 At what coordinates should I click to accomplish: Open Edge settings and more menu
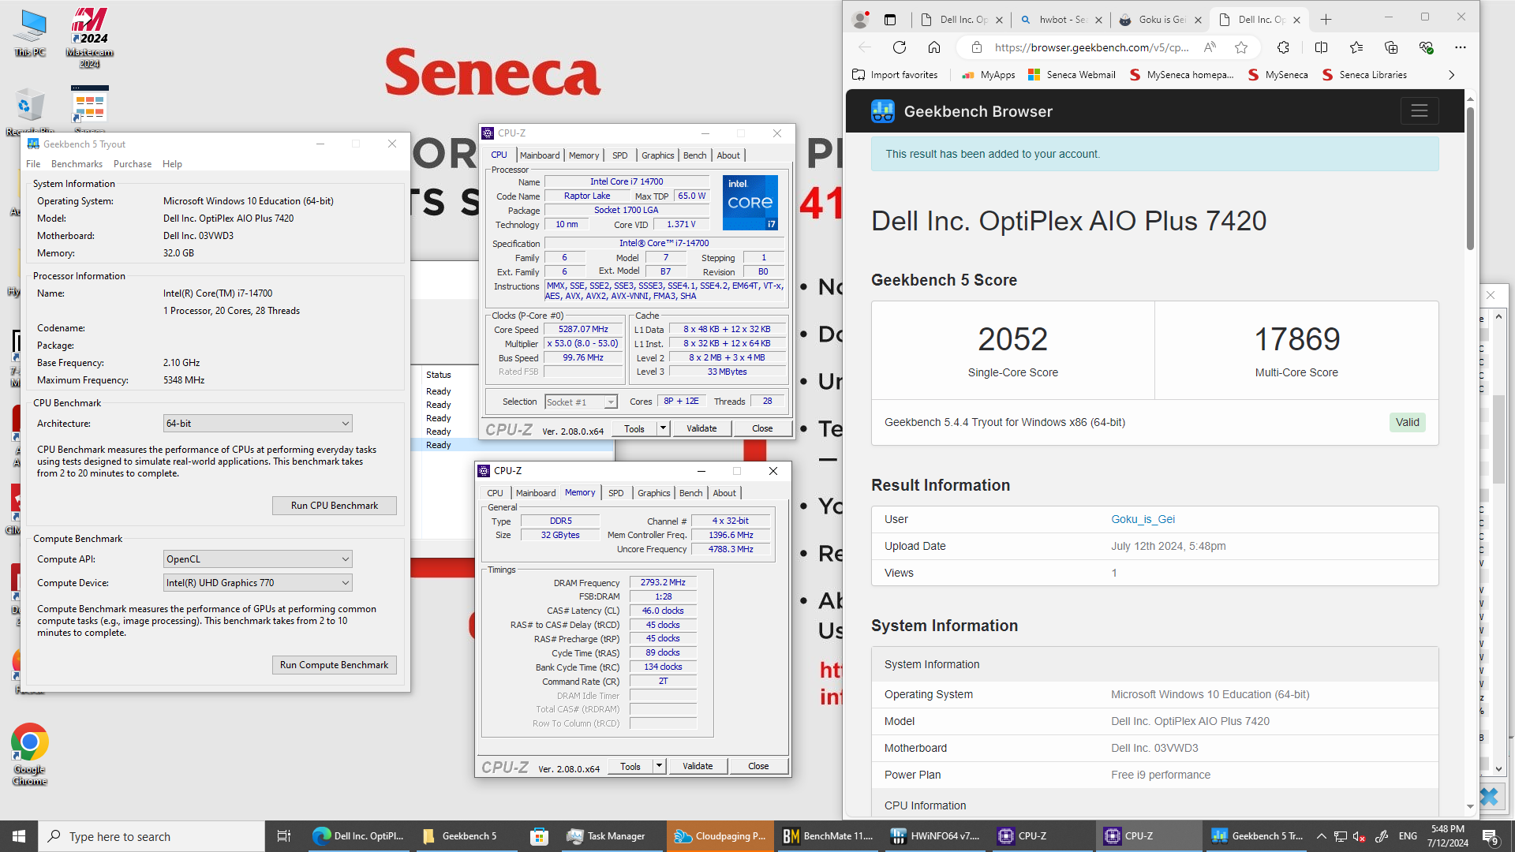pos(1461,47)
